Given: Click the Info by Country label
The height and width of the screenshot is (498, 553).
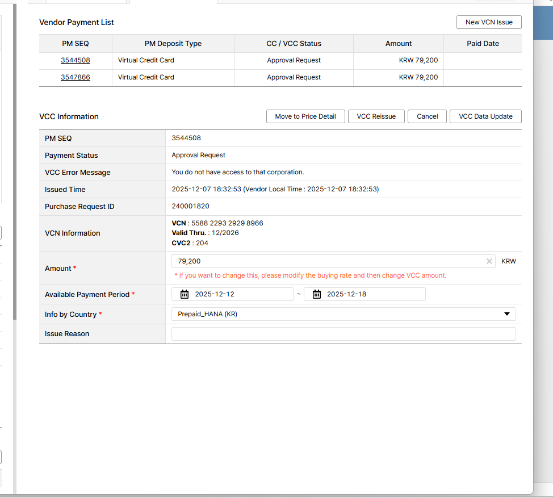Looking at the screenshot, I should click(x=70, y=314).
